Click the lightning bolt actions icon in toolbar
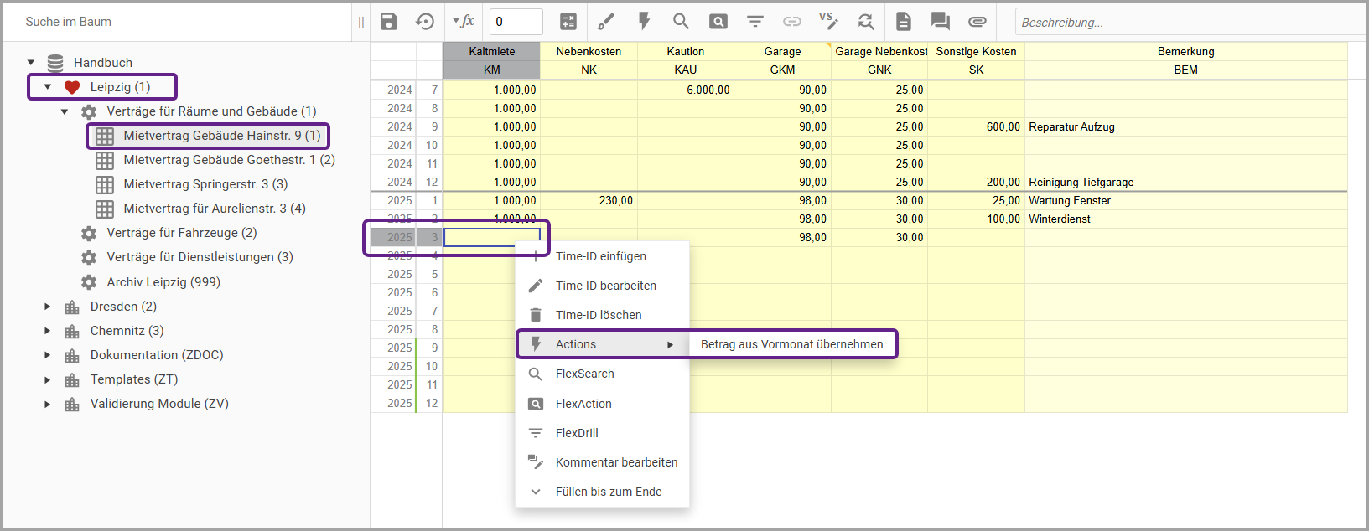Viewport: 1369px width, 531px height. (x=644, y=22)
